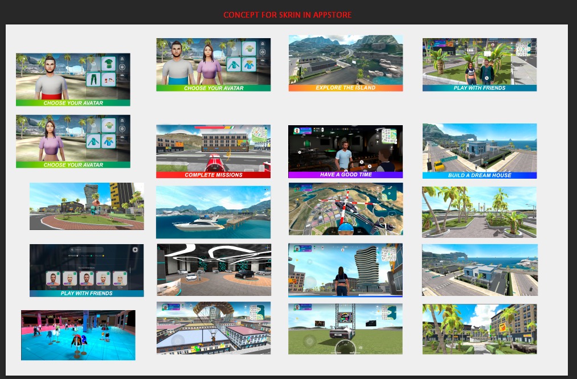The width and height of the screenshot is (577, 379).
Task: Click the player avatar portrait in the HUD
Action: [x=296, y=130]
